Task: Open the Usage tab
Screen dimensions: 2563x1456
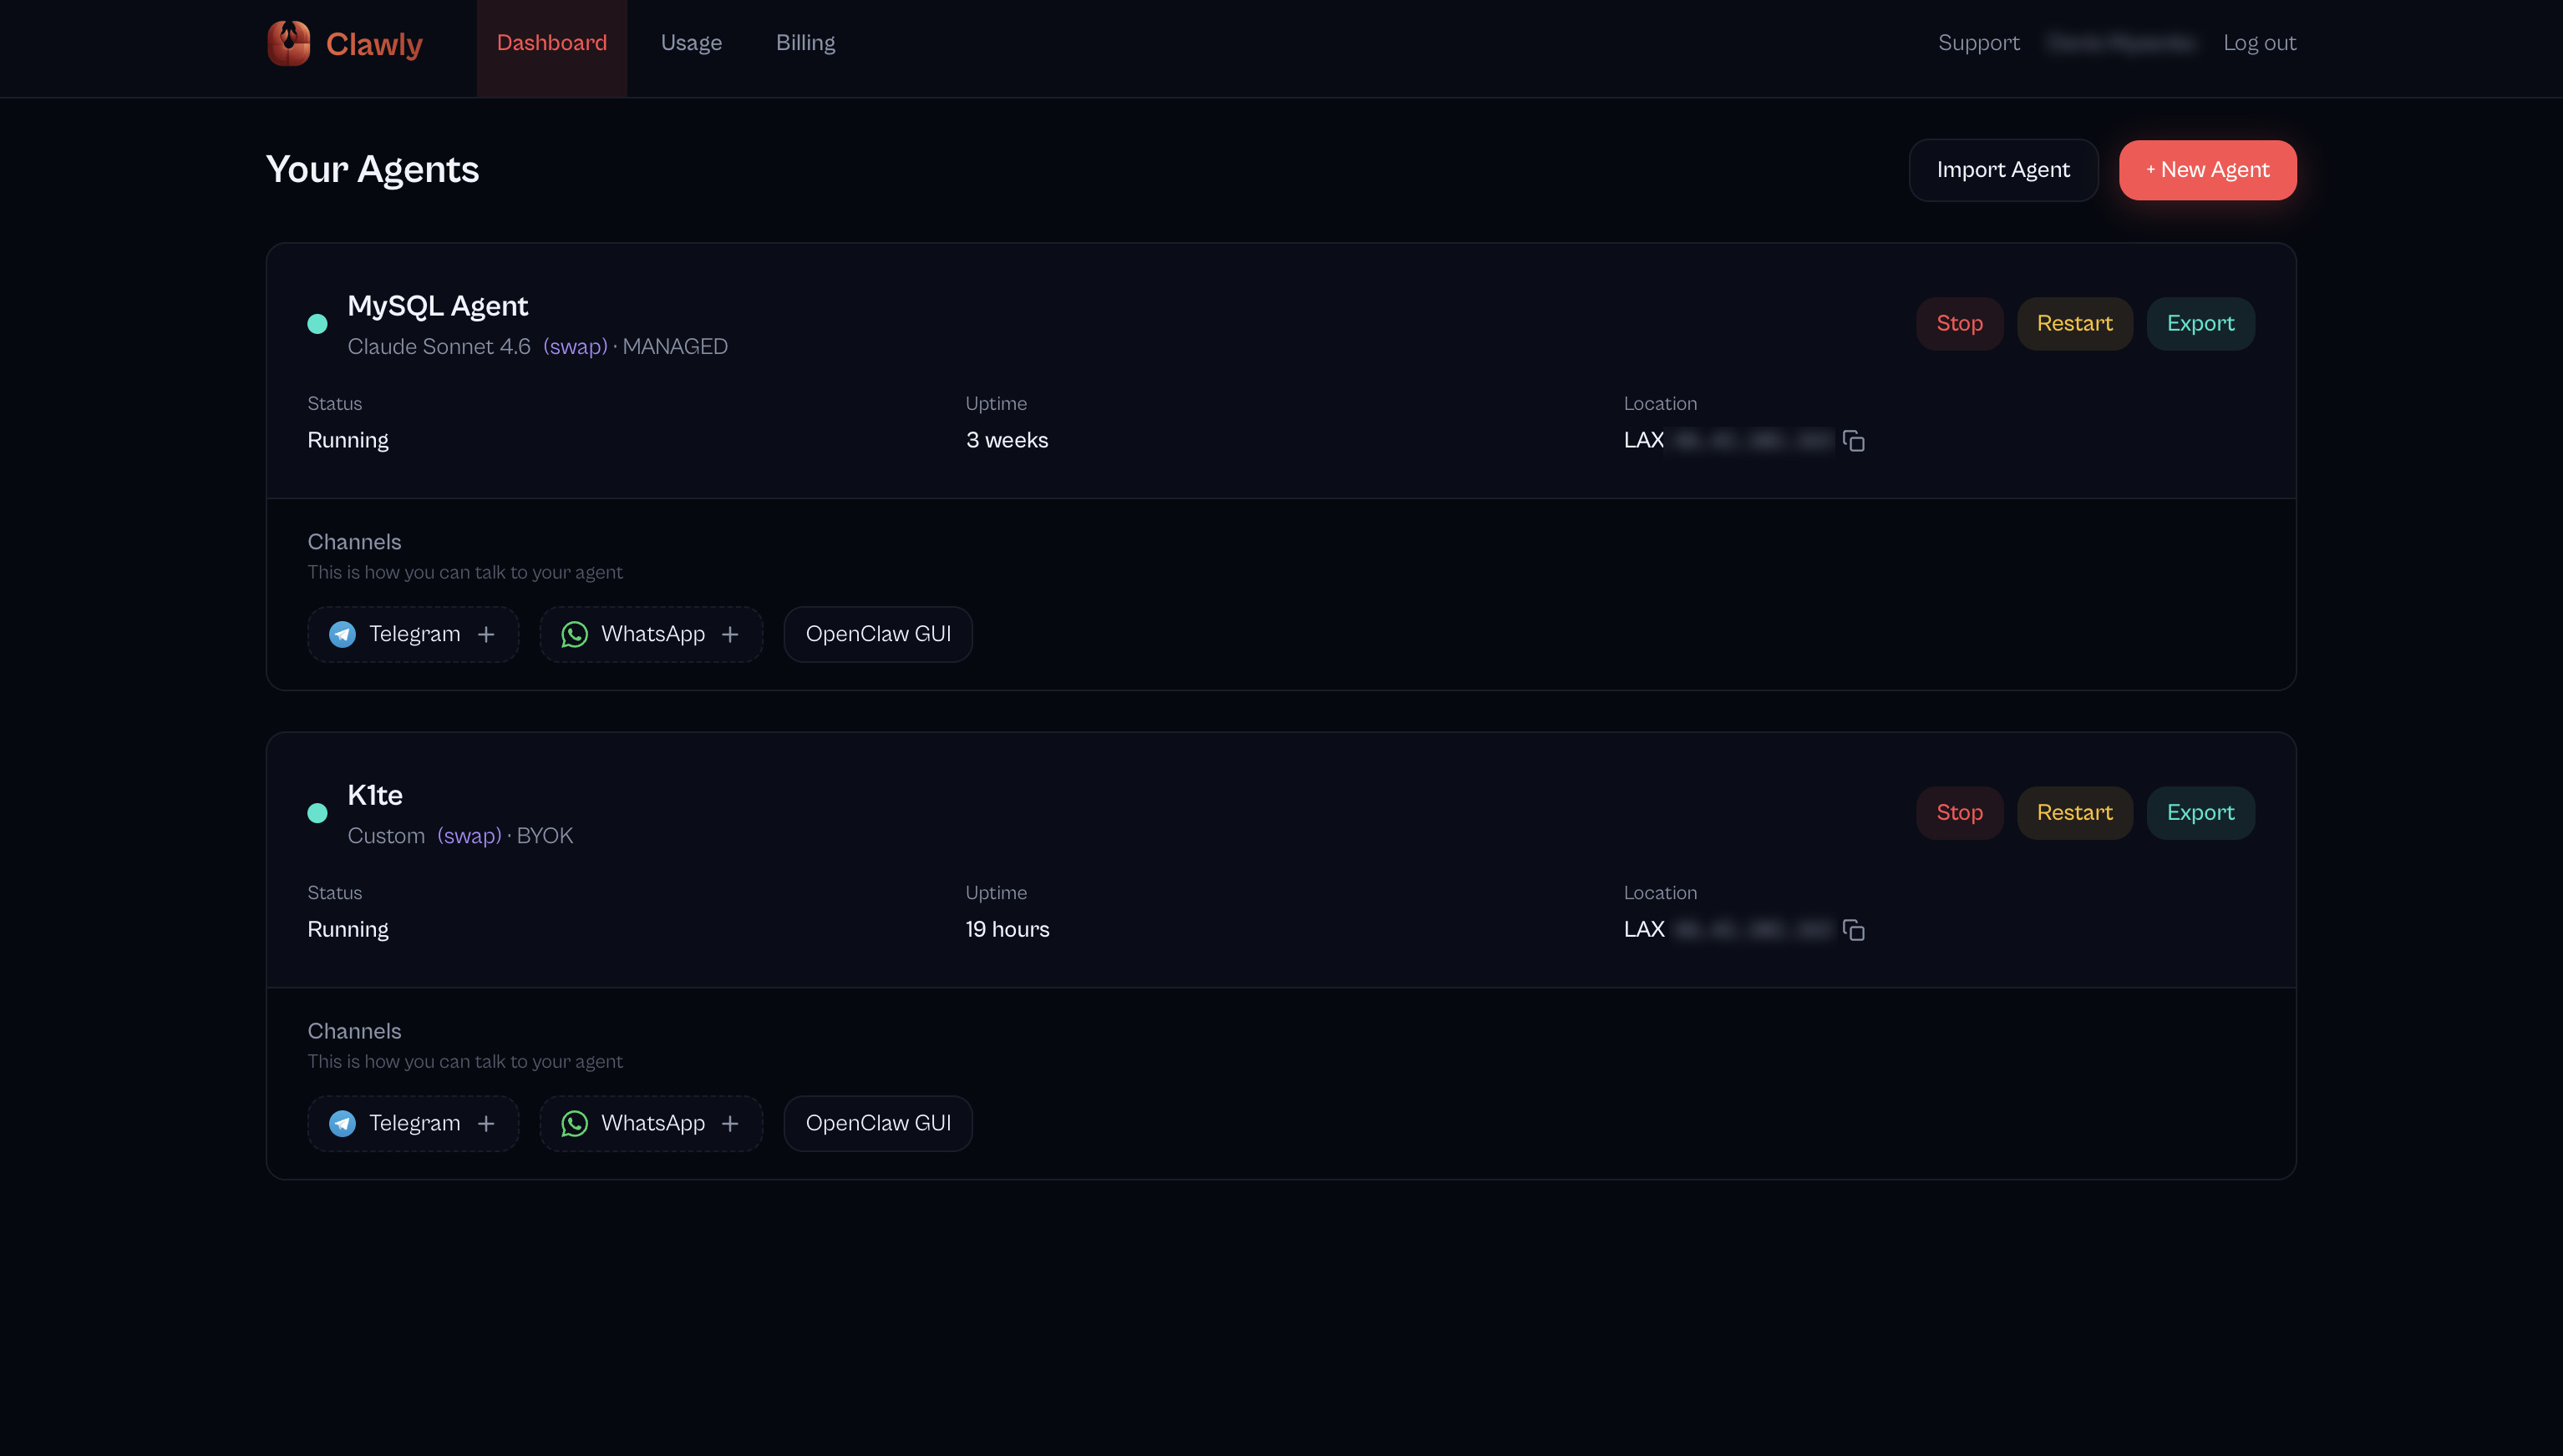Action: [x=690, y=43]
